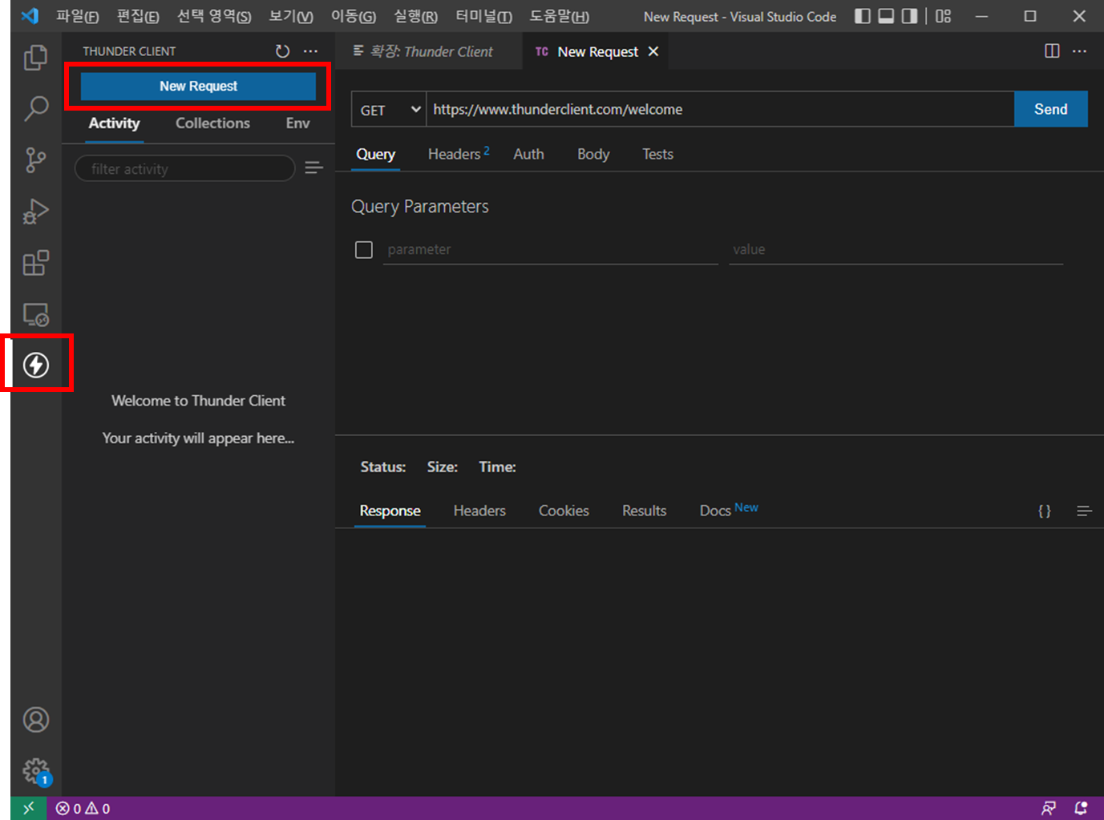Open Customize Layout icon in title bar
Screen dimensions: 1104x820
point(944,16)
